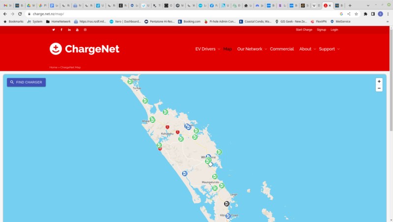Open ChargeNet LinkedIn social icon
This screenshot has width=393, height=222.
(x=69, y=29)
